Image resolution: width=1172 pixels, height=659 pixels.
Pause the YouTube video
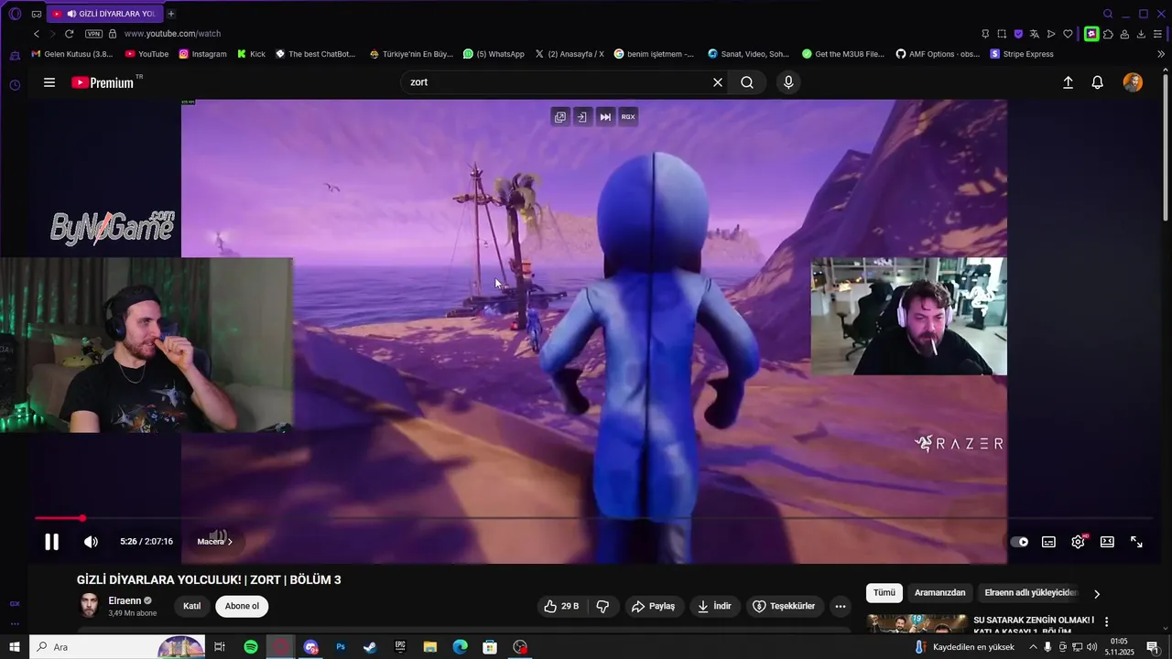(52, 542)
